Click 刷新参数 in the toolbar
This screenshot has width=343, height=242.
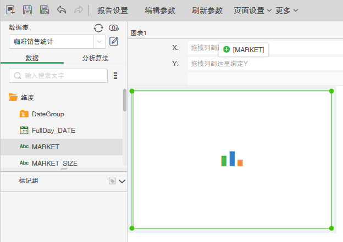pos(207,10)
